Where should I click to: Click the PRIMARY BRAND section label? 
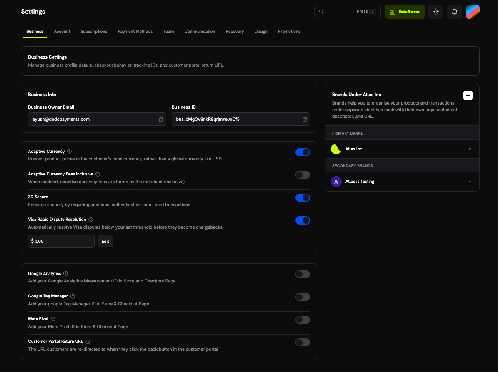[348, 133]
